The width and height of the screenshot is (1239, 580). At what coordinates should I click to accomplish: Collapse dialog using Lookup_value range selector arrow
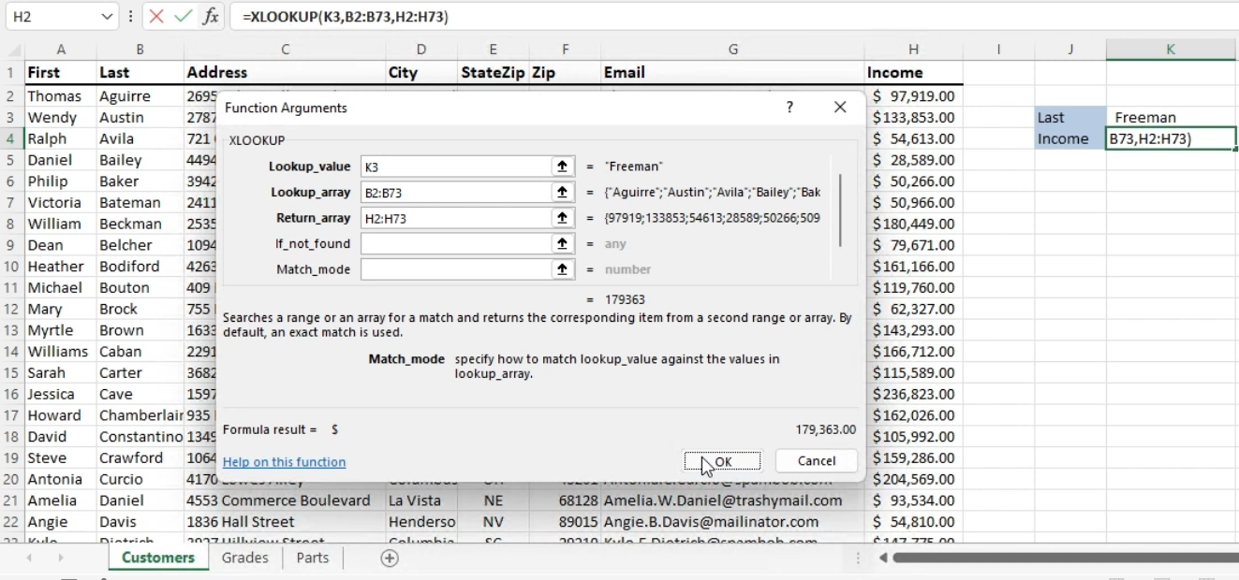click(x=562, y=167)
